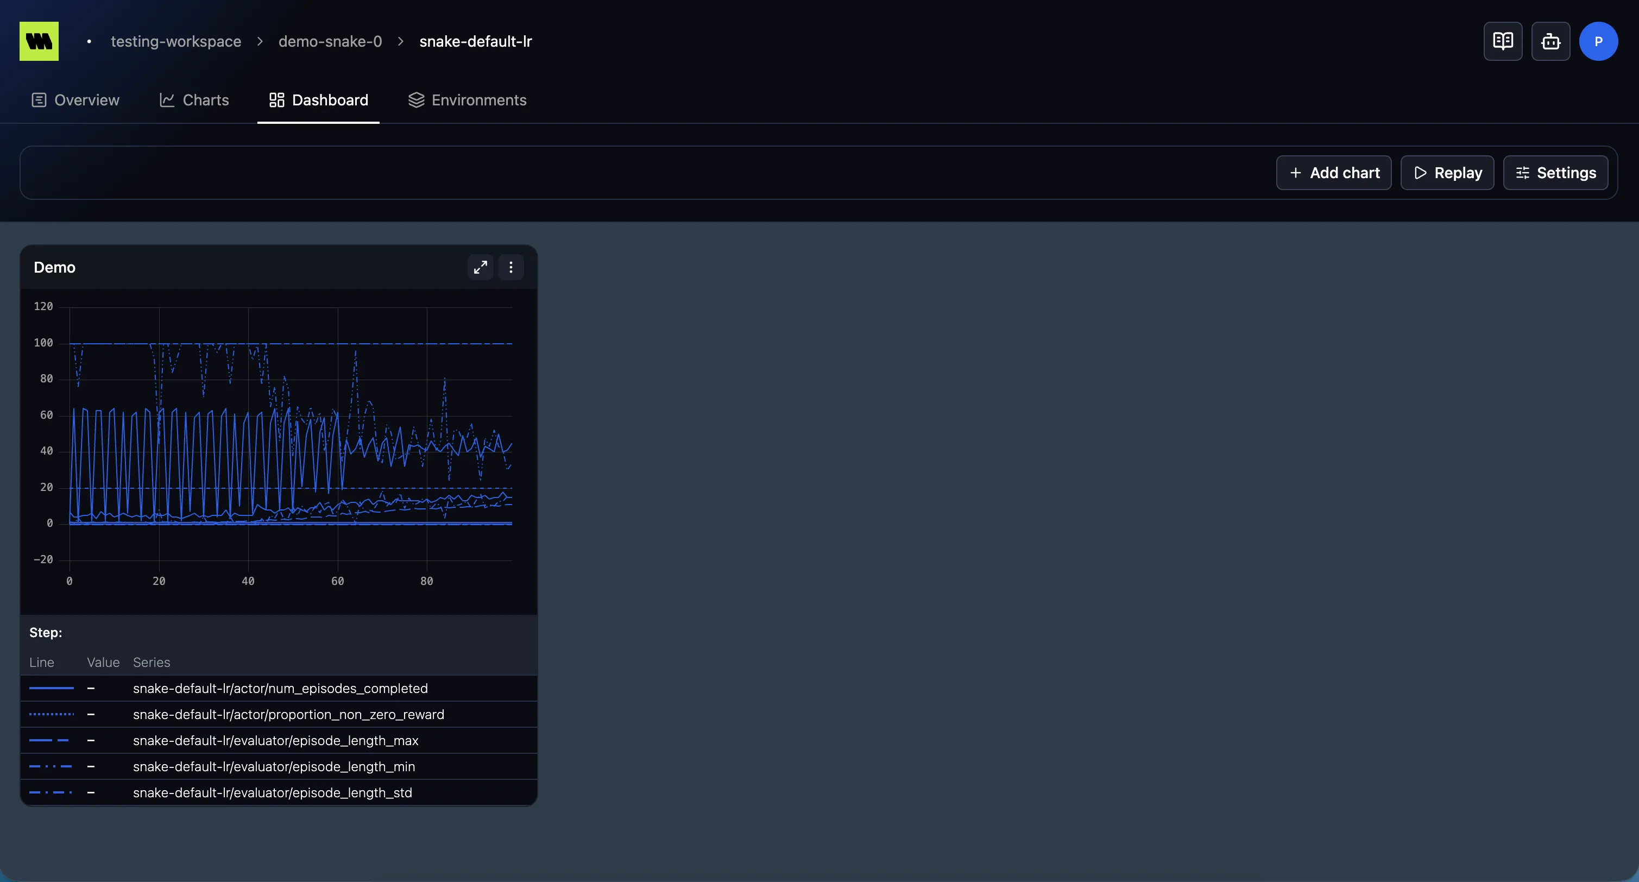Image resolution: width=1639 pixels, height=882 pixels.
Task: Click the Step: label below the chart
Action: coord(46,633)
